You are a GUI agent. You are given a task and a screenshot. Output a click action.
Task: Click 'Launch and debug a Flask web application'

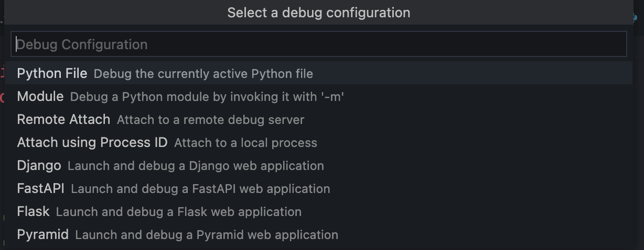[178, 212]
